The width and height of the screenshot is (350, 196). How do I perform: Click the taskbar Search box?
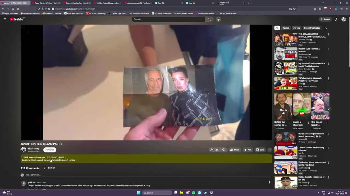pos(157,193)
